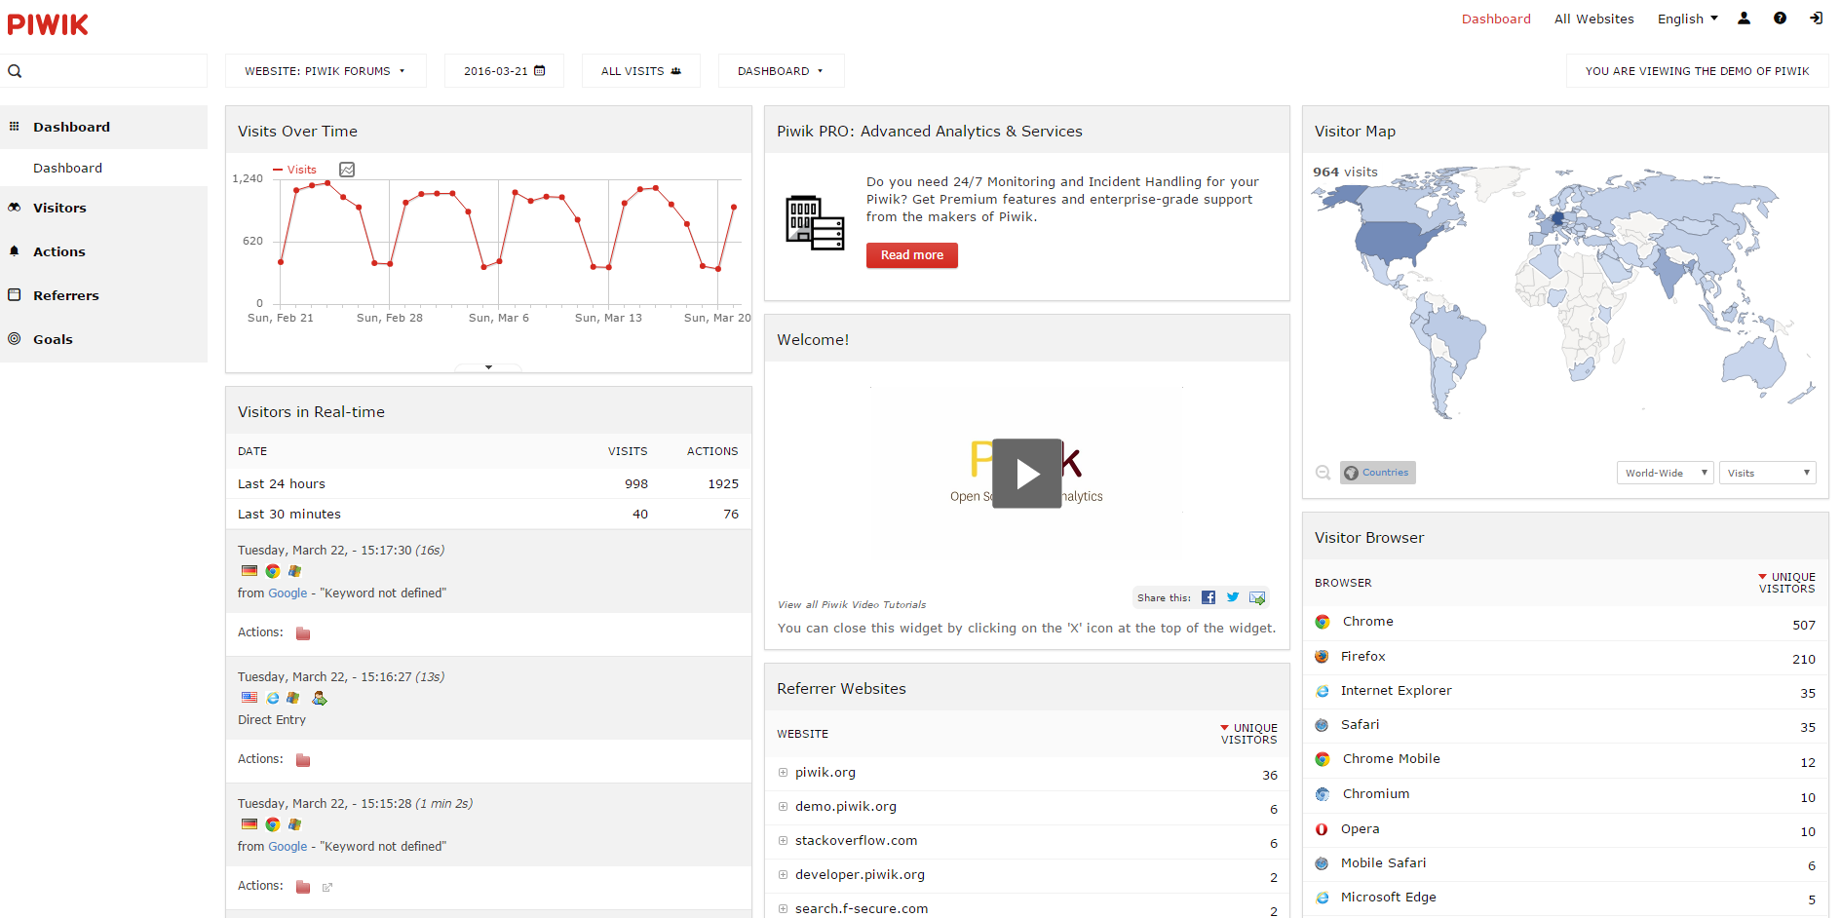The image size is (1841, 918).
Task: Click the US flag icon of 15:16:27 visit
Action: (x=249, y=698)
